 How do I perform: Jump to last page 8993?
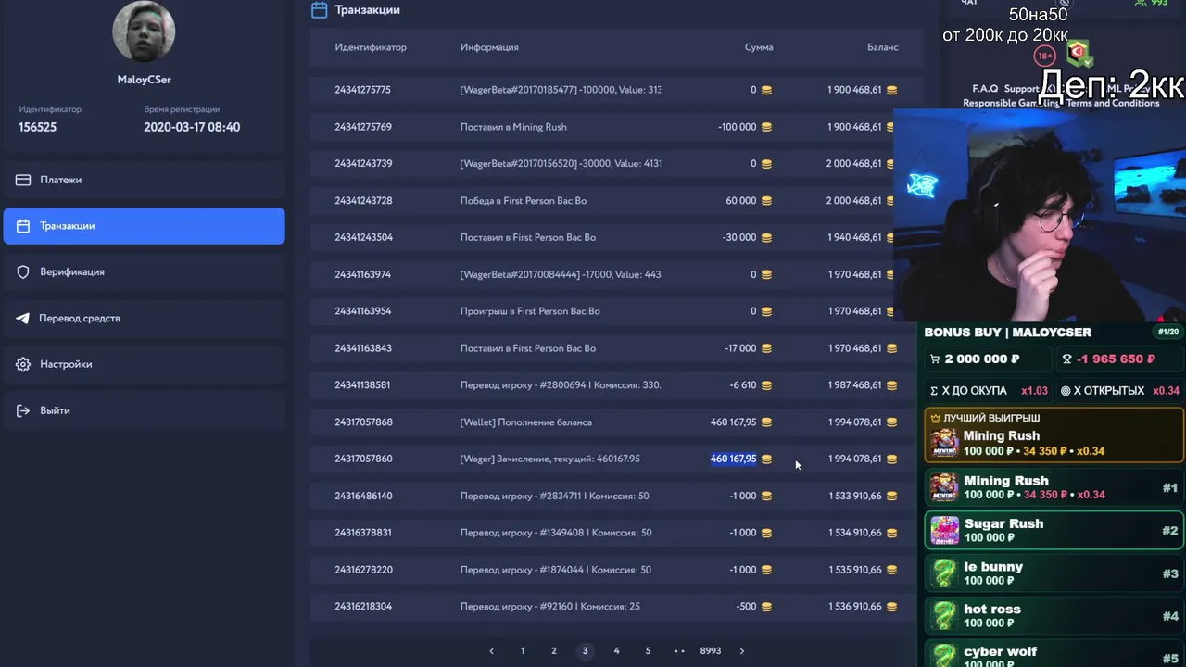(x=711, y=651)
